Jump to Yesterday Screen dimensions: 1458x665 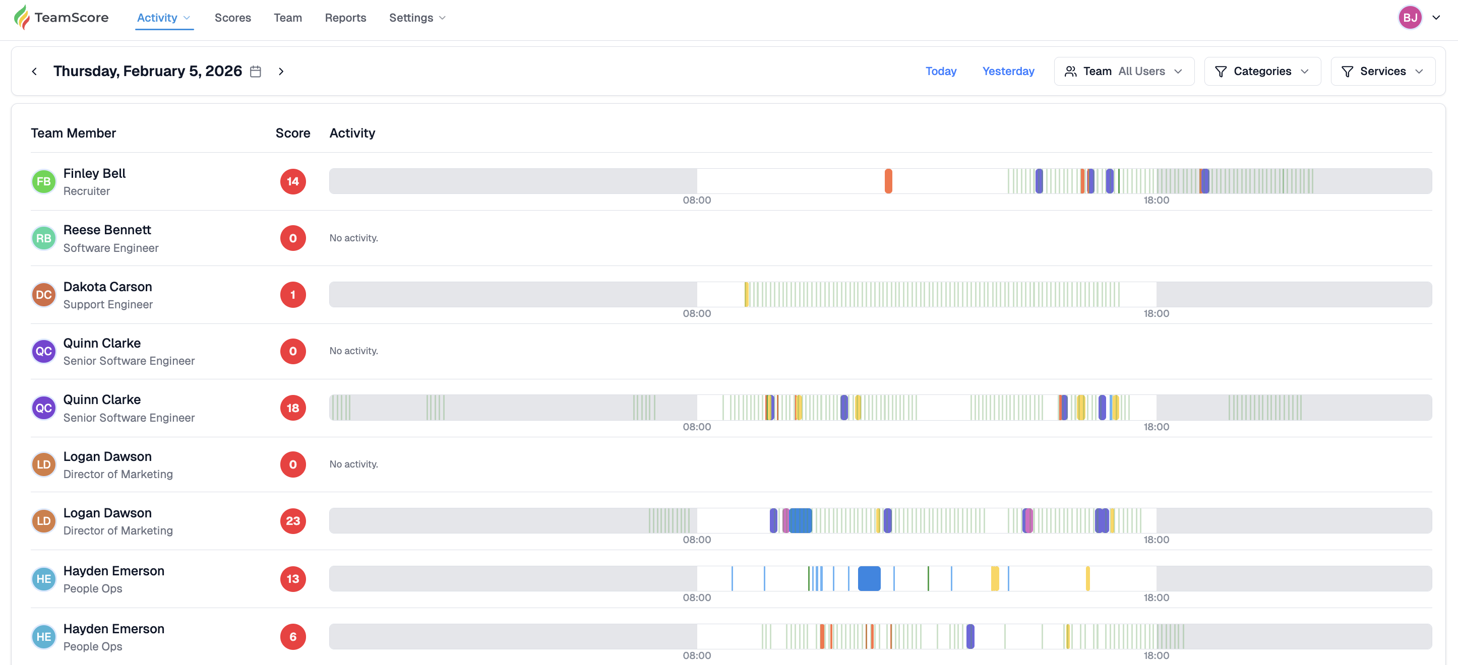[1008, 71]
